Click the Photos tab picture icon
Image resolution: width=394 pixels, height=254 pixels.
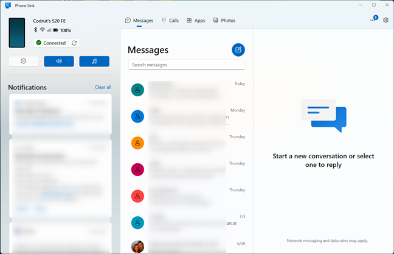click(x=216, y=20)
